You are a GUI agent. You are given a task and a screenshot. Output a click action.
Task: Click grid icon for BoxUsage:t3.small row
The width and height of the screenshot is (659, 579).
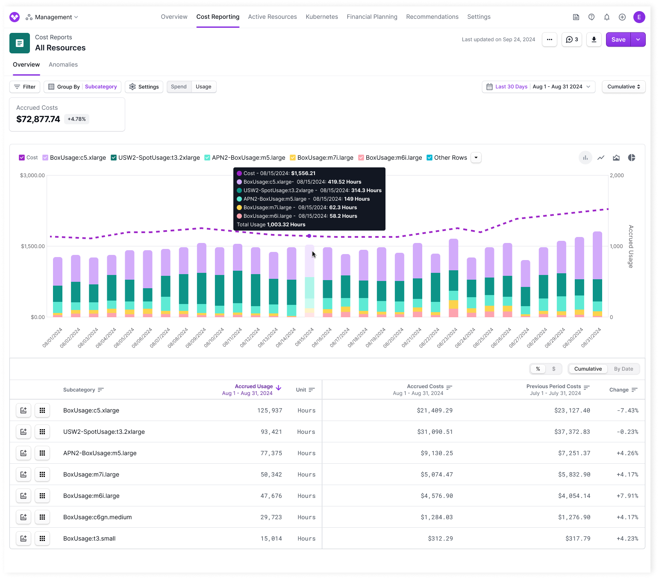42,538
